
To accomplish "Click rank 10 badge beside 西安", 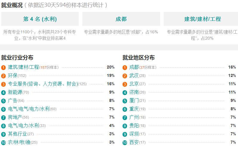I will (125, 142).
